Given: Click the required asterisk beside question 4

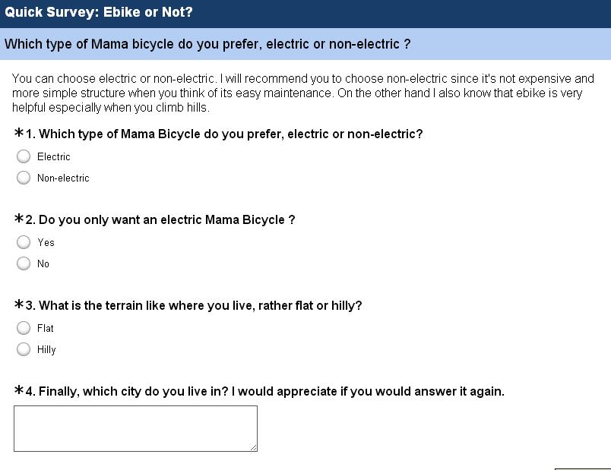Looking at the screenshot, I should click(x=19, y=391).
